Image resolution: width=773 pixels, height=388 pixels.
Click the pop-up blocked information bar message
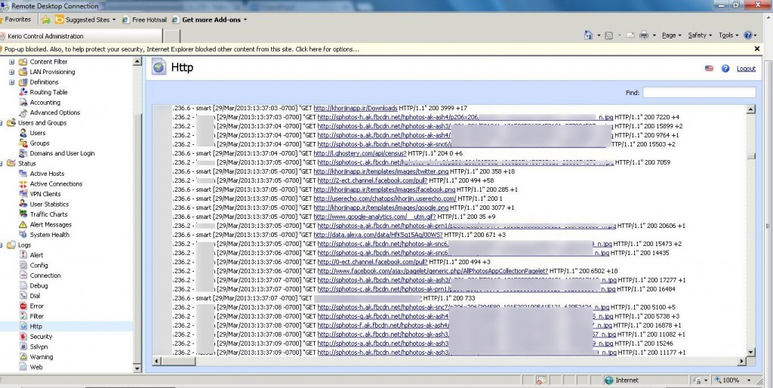[182, 49]
